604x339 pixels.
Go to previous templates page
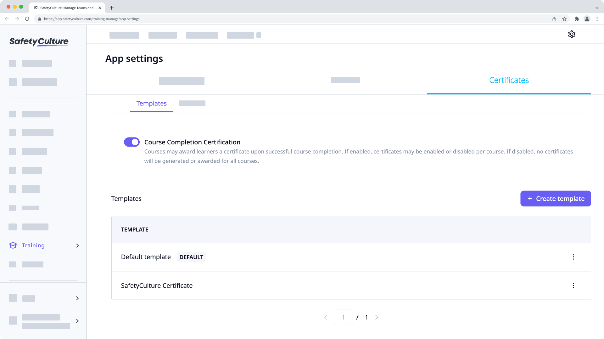326,317
